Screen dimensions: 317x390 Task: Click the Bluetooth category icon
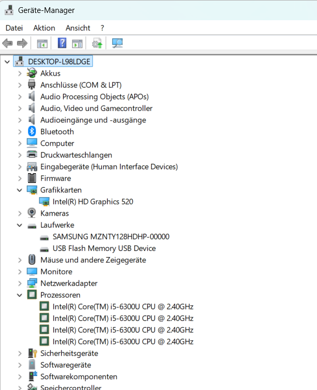[x=32, y=131]
